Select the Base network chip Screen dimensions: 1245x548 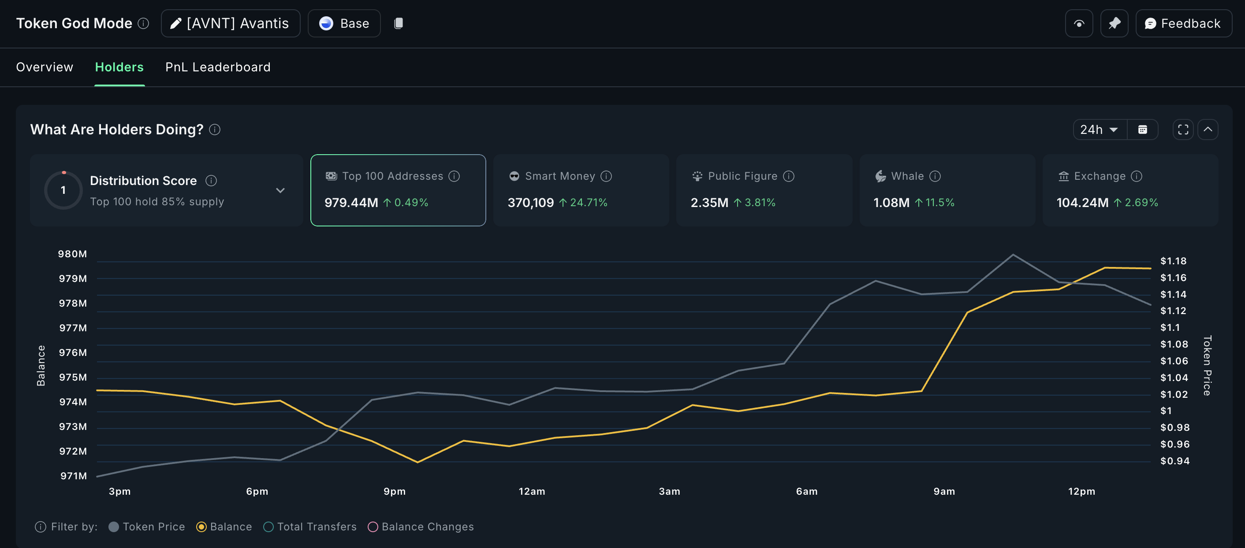pyautogui.click(x=343, y=23)
